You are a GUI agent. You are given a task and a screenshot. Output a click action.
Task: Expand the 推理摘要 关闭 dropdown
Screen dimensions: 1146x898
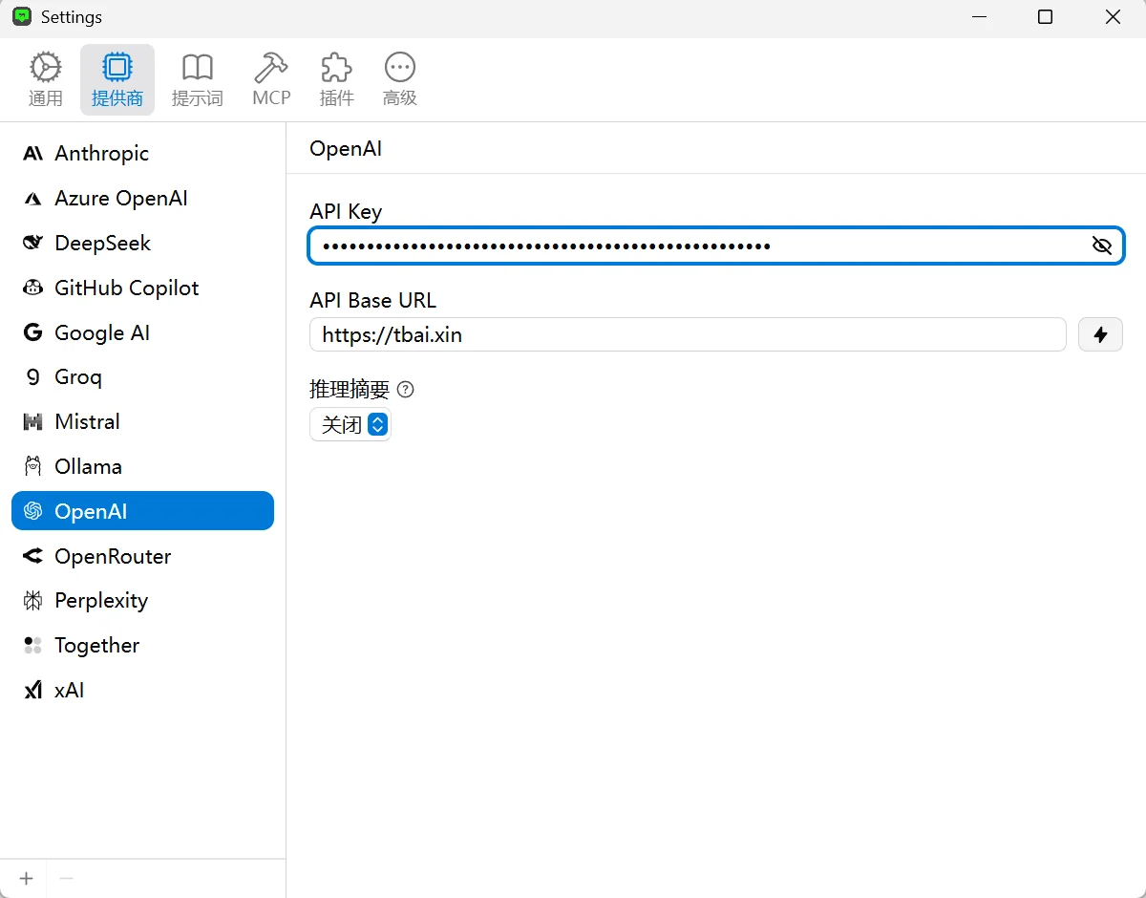[350, 425]
